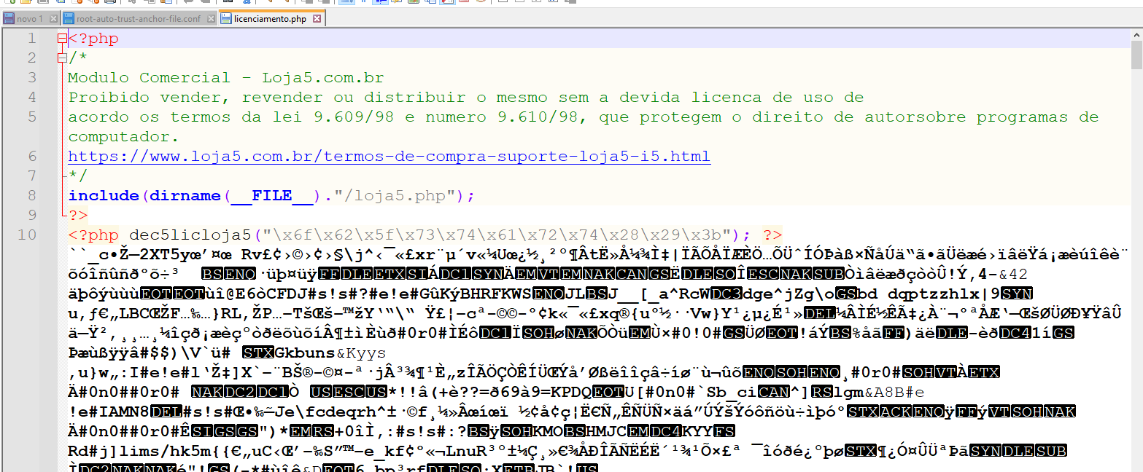Place cursor on the include keyword
Viewport: 1143px width, 472px height.
103,196
